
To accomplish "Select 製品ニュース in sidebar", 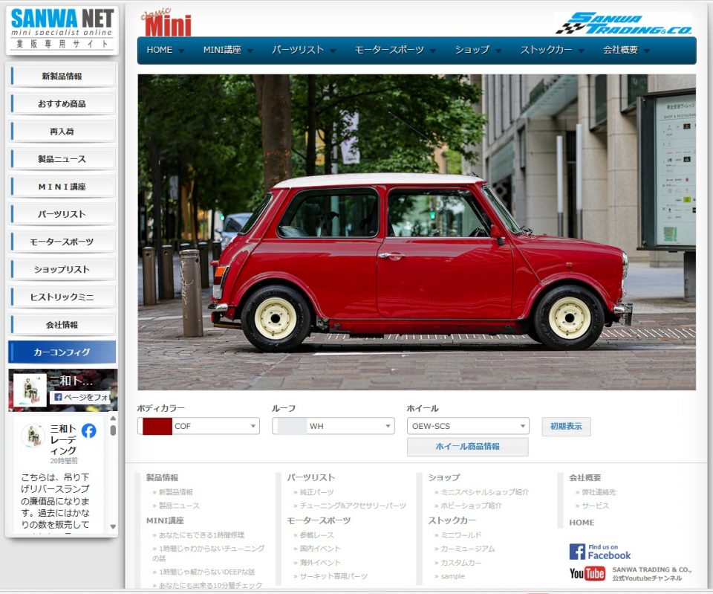I will click(62, 159).
